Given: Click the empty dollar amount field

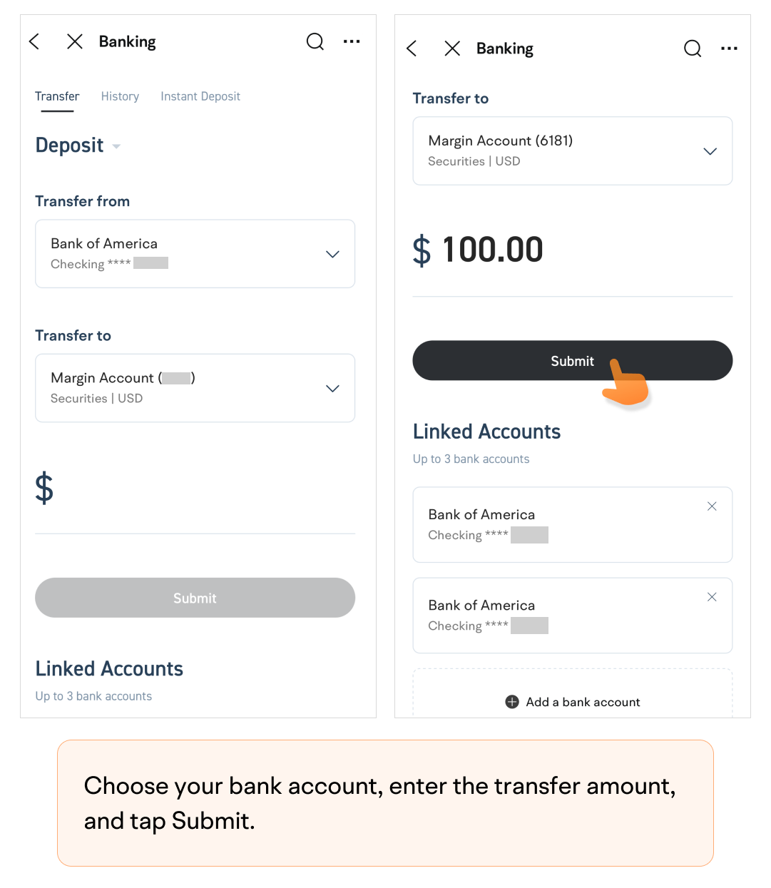Looking at the screenshot, I should (195, 489).
